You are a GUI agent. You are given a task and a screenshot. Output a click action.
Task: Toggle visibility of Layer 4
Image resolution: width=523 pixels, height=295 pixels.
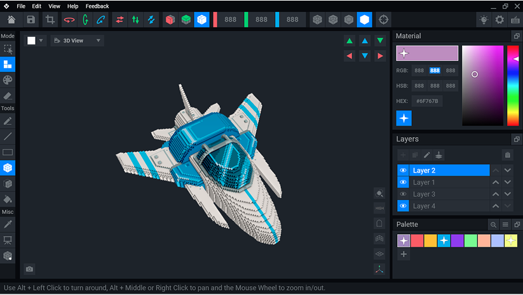[403, 206]
